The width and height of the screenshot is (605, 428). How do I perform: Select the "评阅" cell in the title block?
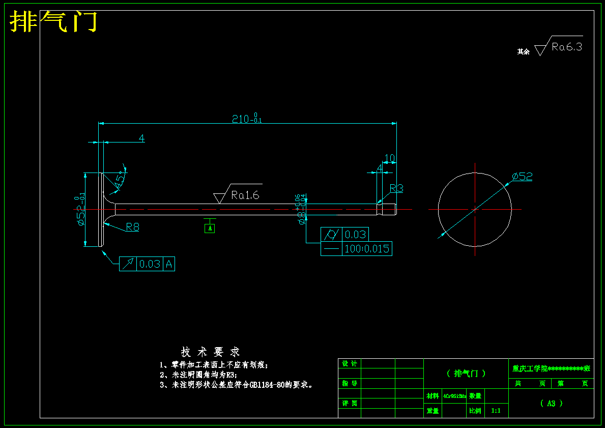(x=350, y=403)
